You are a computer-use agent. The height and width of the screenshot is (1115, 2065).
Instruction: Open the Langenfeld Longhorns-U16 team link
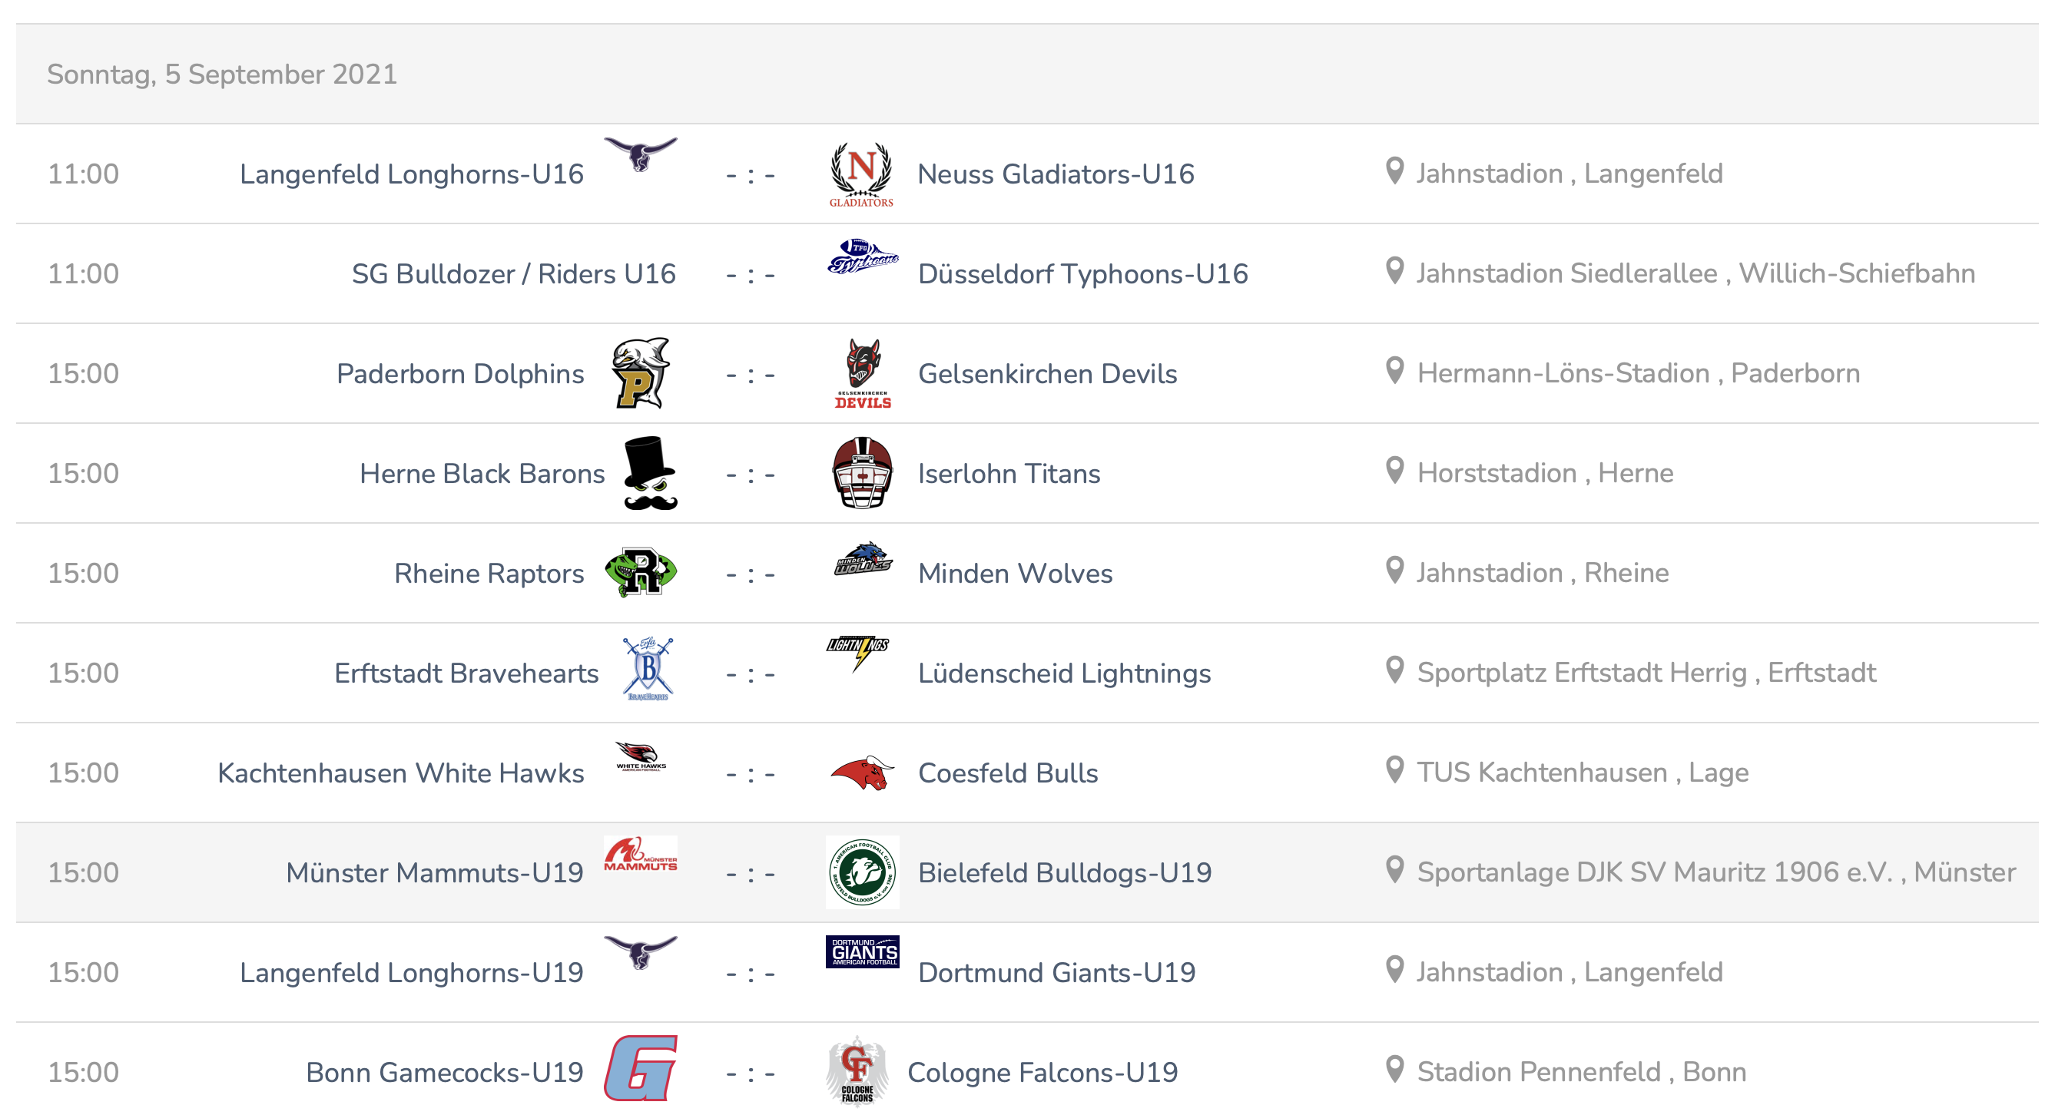tap(411, 174)
